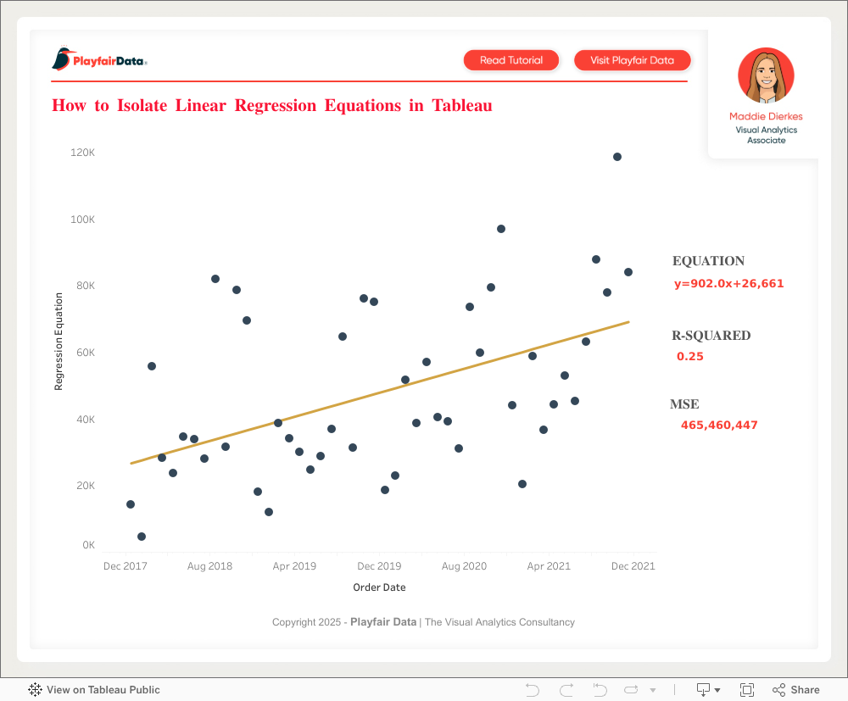
Task: Click the Share button
Action: pos(796,690)
